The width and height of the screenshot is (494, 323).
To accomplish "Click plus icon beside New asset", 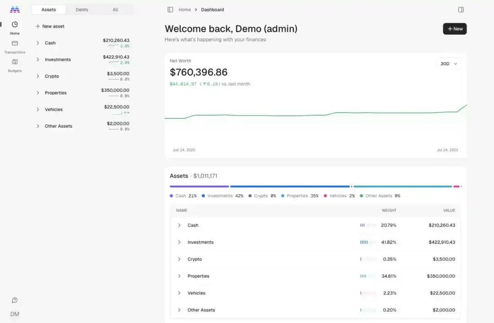I will tap(38, 26).
